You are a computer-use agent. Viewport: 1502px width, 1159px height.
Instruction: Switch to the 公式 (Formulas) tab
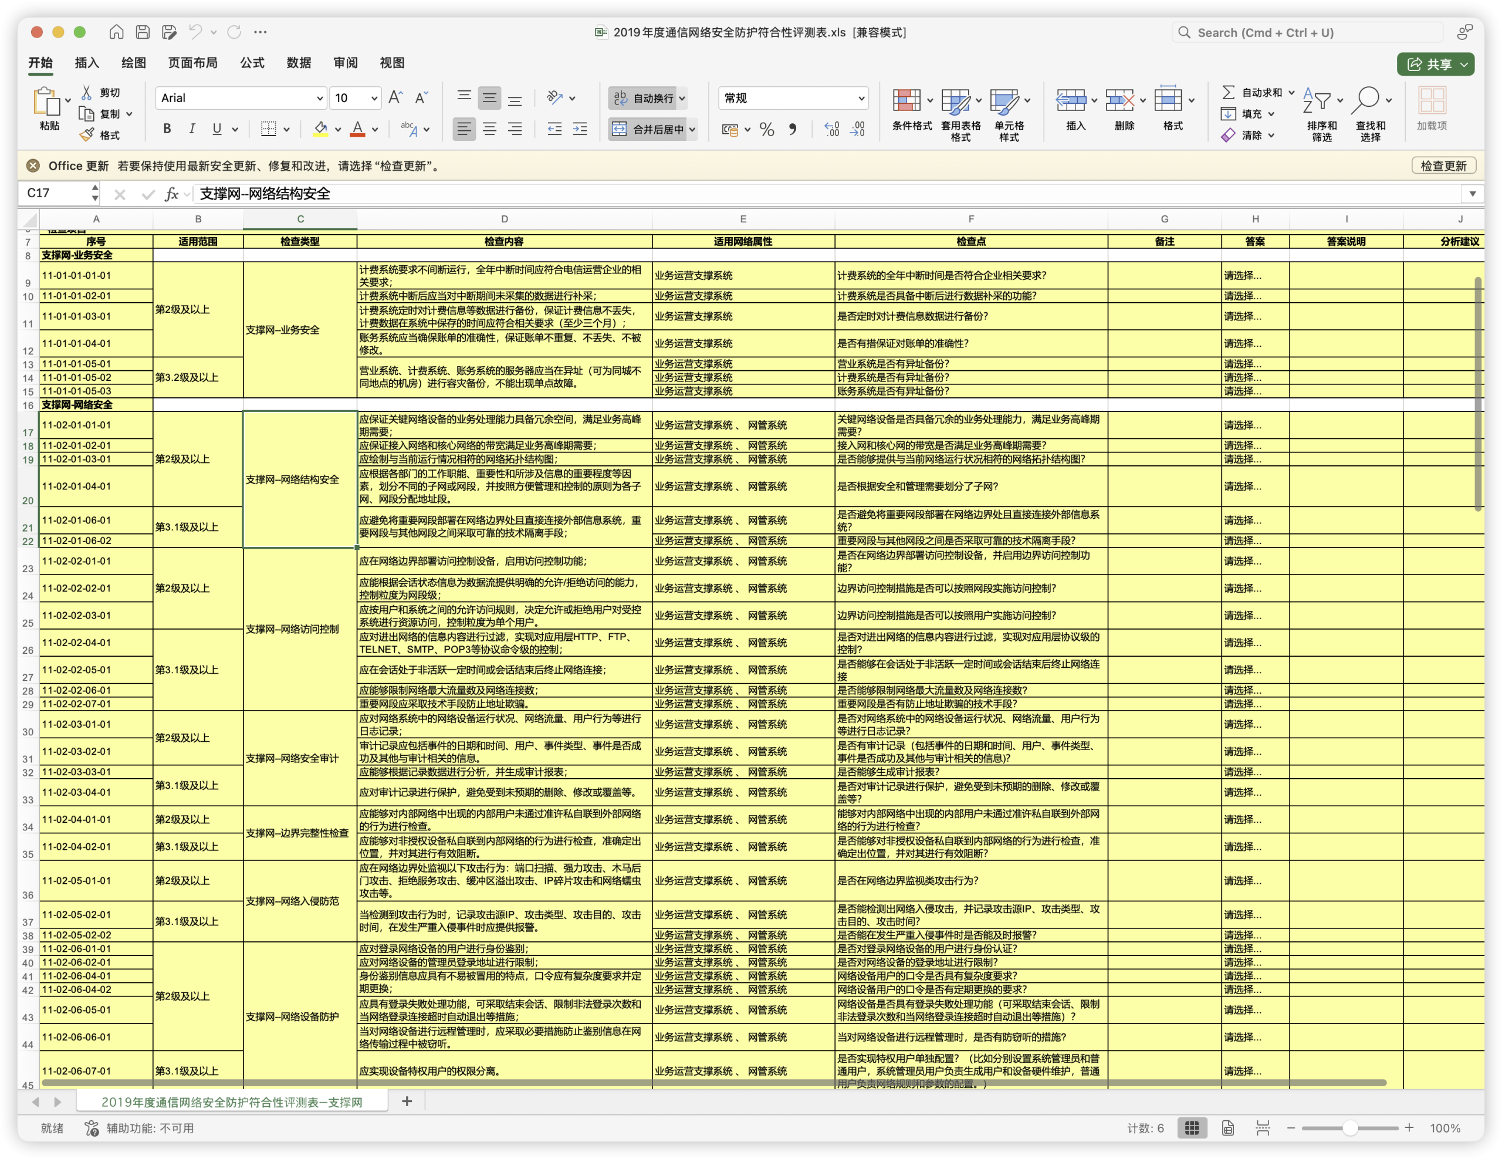click(252, 63)
